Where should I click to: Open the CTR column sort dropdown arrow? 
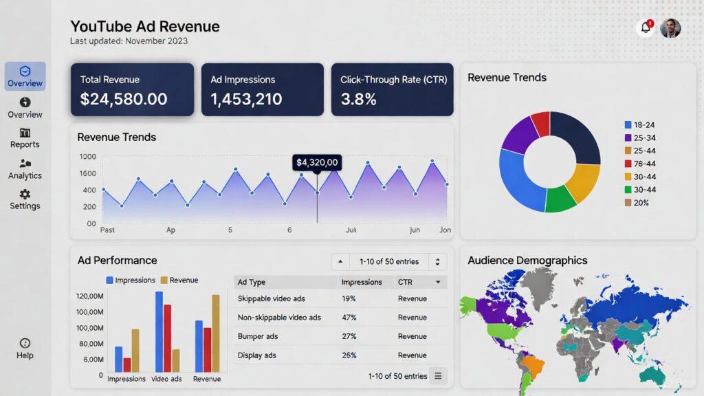point(438,282)
